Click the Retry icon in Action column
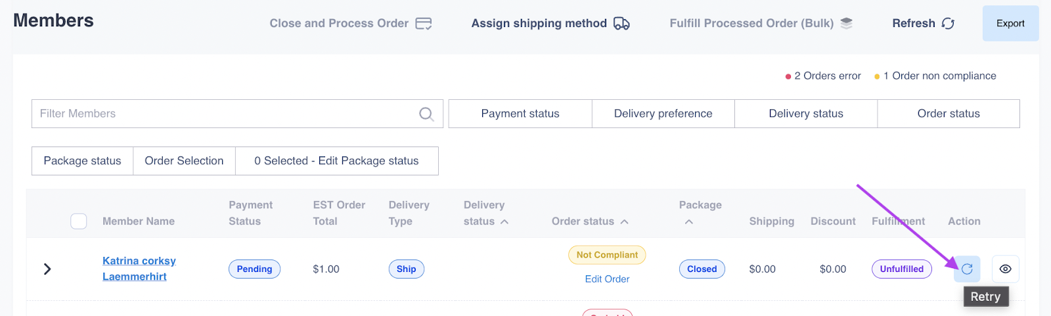1051x316 pixels. 967,269
